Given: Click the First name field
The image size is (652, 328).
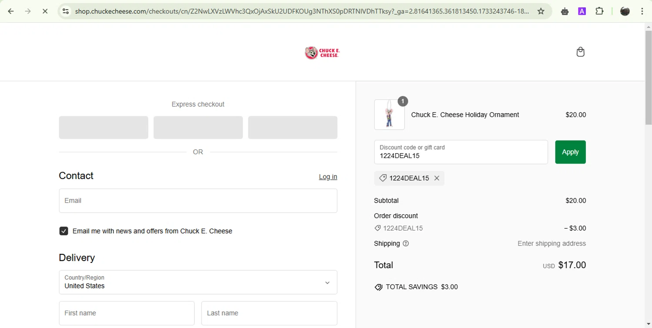Looking at the screenshot, I should pos(126,313).
